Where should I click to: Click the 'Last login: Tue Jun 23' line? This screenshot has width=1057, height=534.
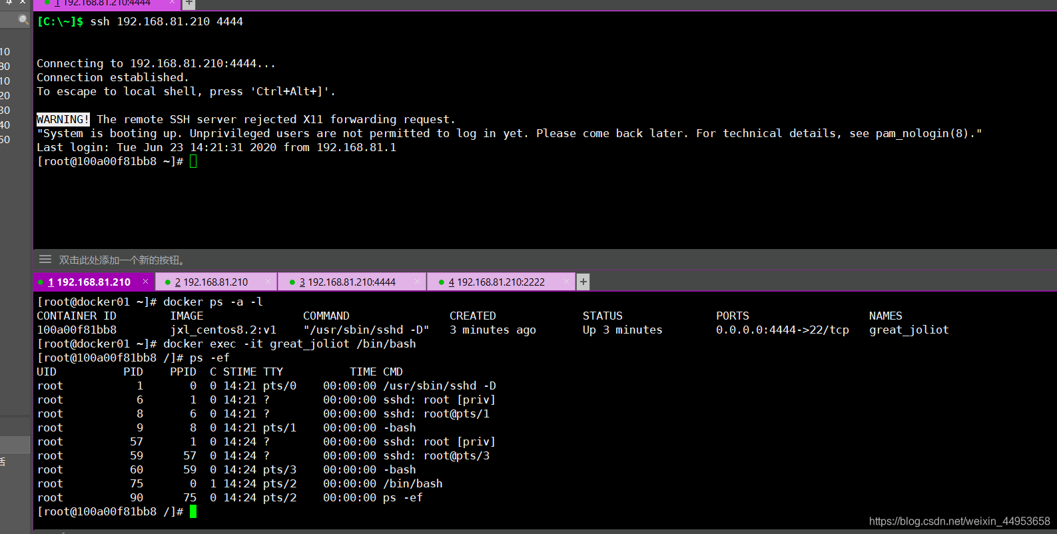pyautogui.click(x=216, y=147)
